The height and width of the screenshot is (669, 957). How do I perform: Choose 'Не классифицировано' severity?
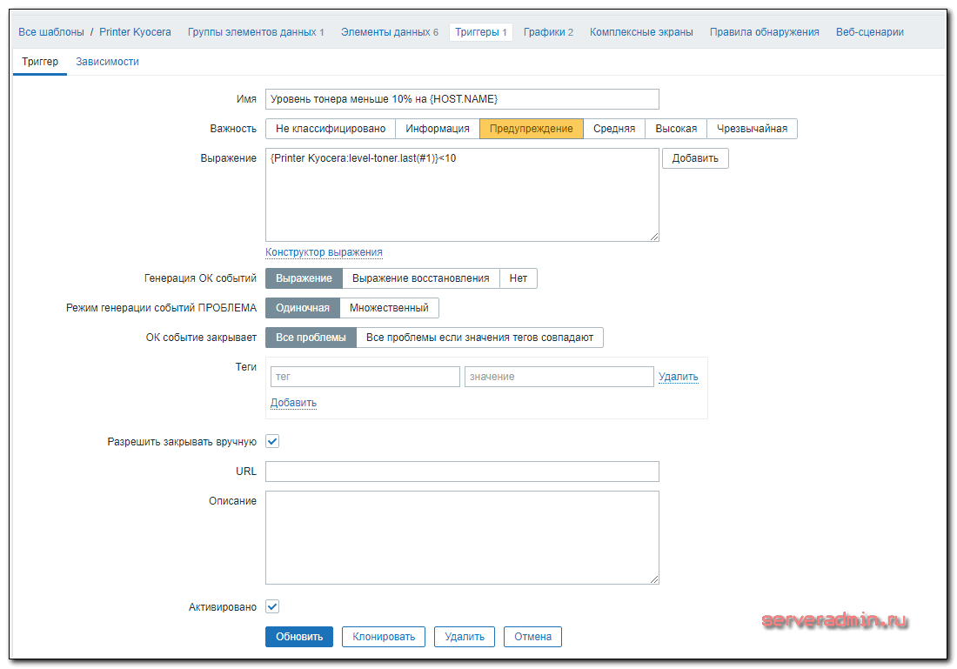(331, 129)
